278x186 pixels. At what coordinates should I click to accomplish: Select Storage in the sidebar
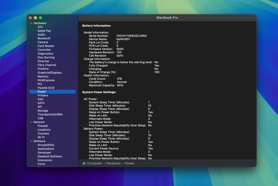[x=43, y=111]
